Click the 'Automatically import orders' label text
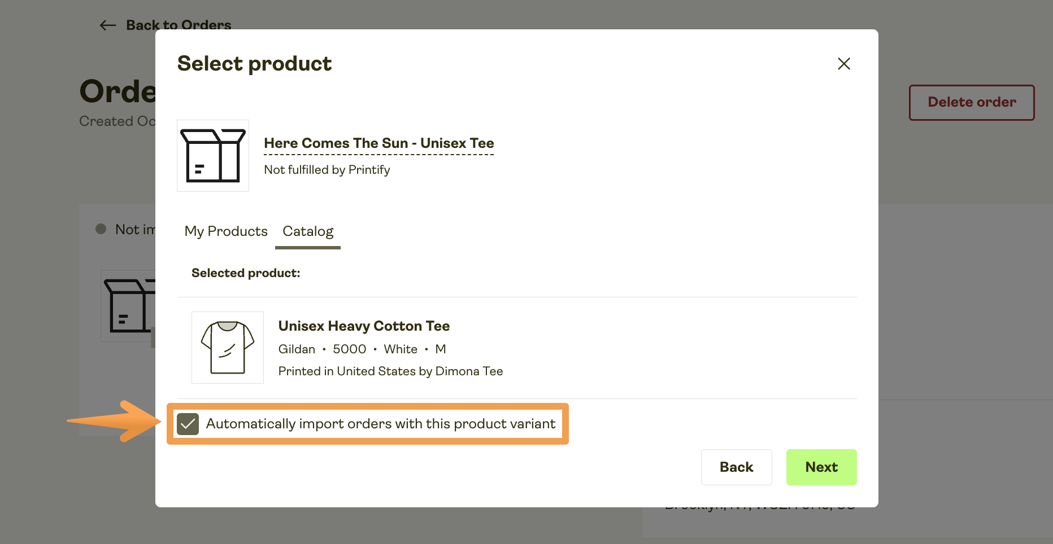Screen dimensions: 1053x544 pyautogui.click(x=380, y=424)
